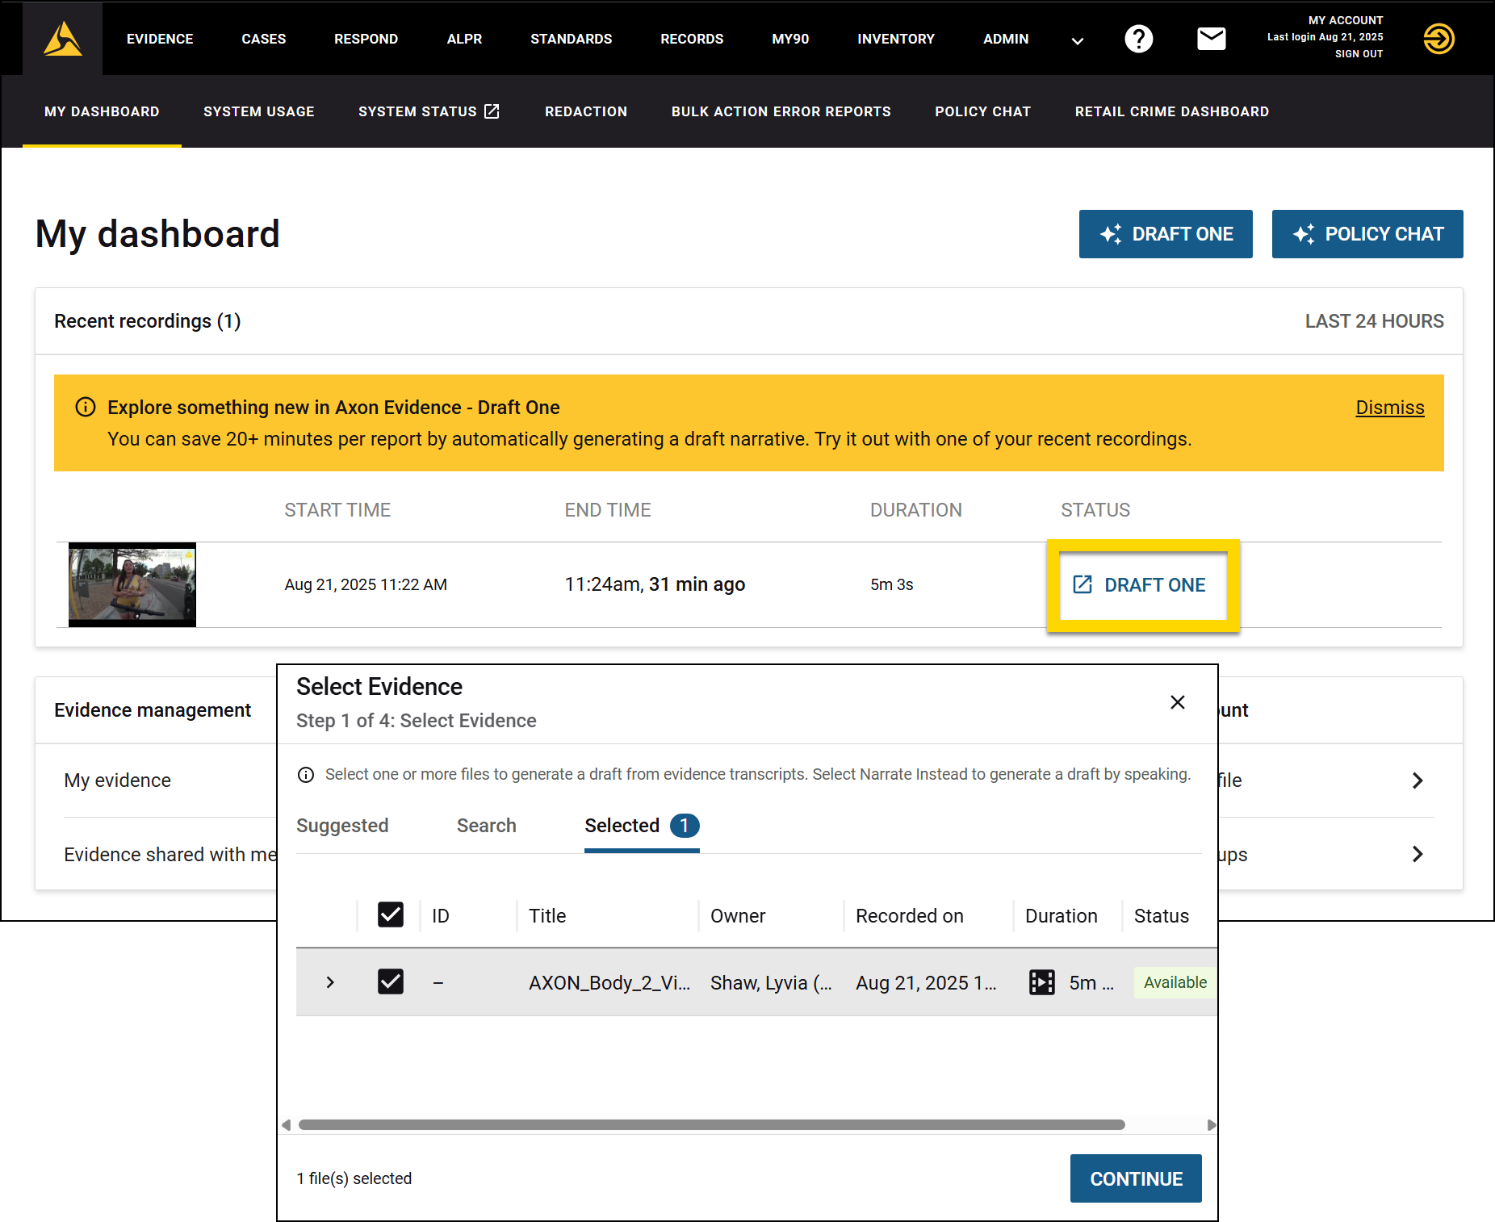Open the second right-panel chevron arrow
This screenshot has height=1222, width=1495.
[1417, 854]
